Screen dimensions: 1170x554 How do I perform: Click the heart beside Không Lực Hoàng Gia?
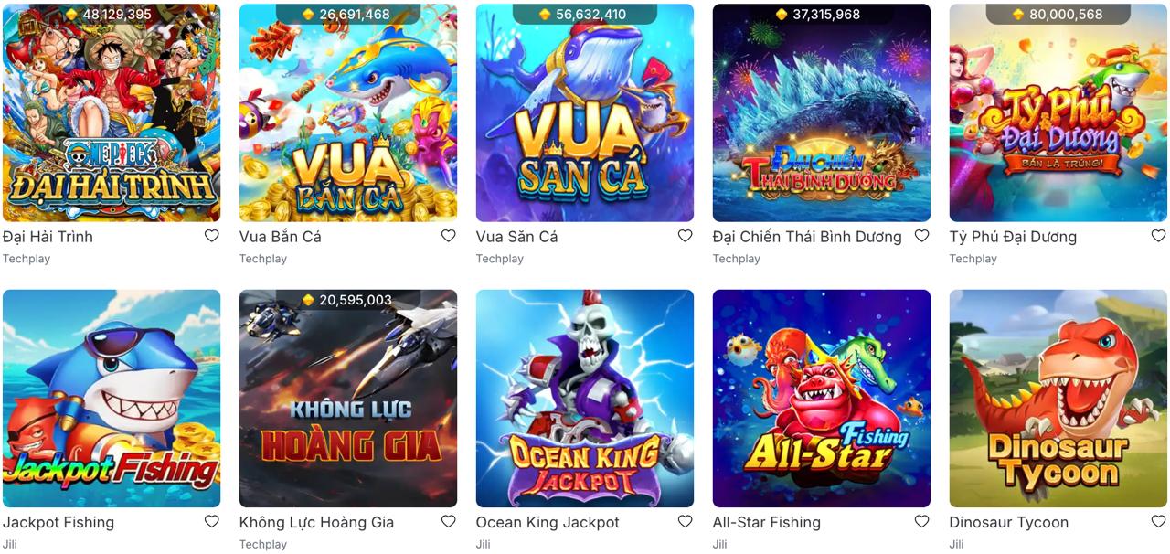tap(448, 522)
